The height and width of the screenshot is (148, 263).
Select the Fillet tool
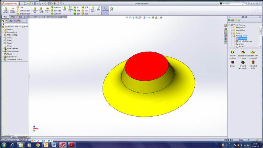65,9
